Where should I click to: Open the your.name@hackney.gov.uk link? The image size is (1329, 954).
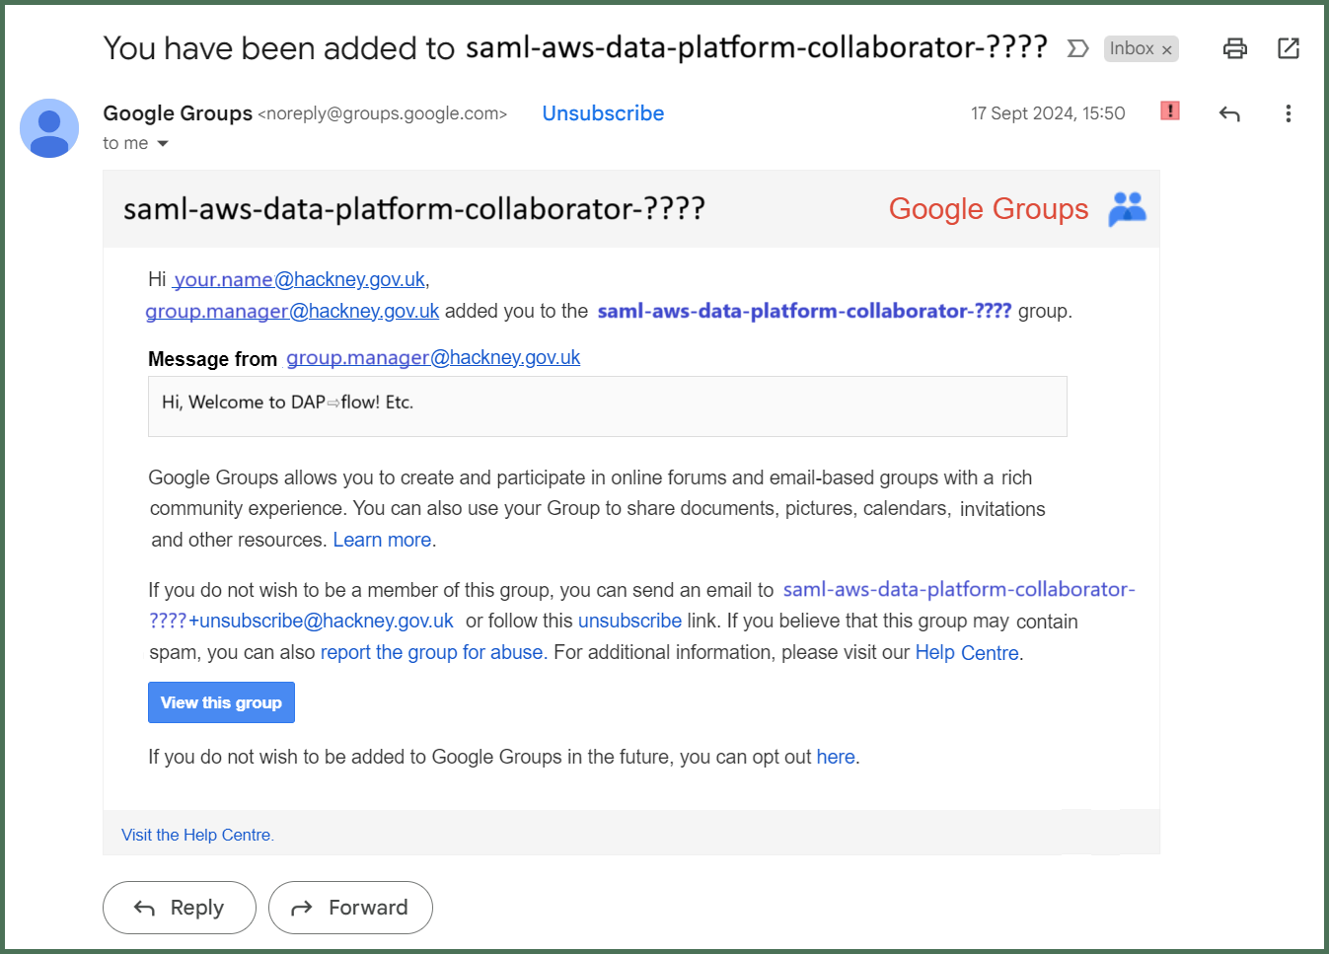tap(300, 279)
